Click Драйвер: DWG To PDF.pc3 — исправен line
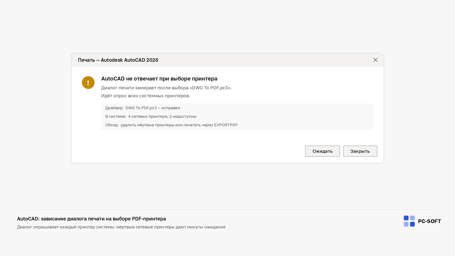The width and height of the screenshot is (455, 256). point(143,108)
